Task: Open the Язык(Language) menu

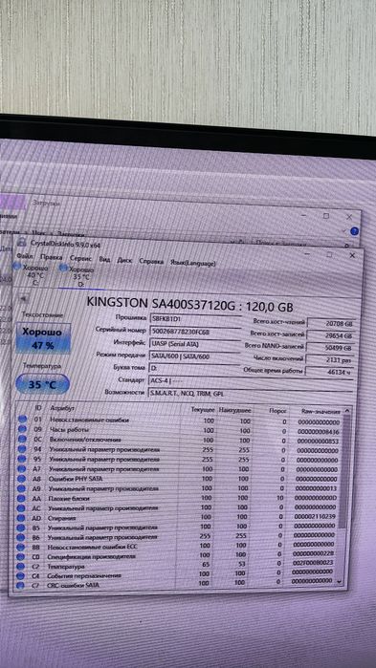Action: coord(192,263)
